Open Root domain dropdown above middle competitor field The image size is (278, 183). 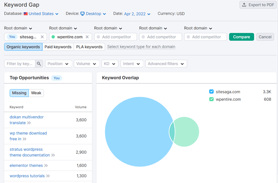coord(153,28)
